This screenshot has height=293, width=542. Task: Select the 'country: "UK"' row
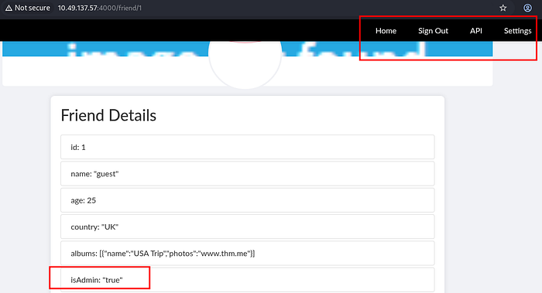point(248,227)
